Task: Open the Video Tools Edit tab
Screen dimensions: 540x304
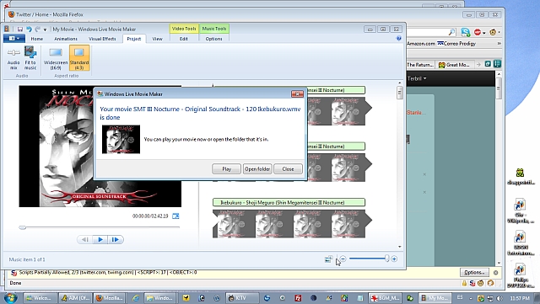Action: (x=184, y=39)
